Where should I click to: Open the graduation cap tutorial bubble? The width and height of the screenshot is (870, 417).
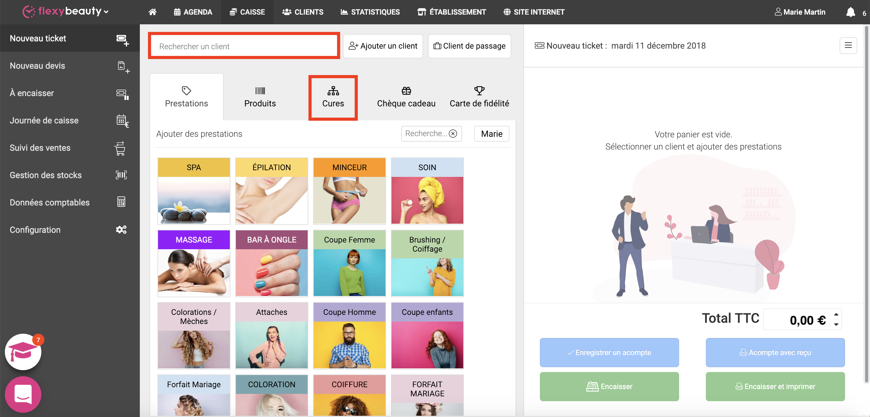23,352
